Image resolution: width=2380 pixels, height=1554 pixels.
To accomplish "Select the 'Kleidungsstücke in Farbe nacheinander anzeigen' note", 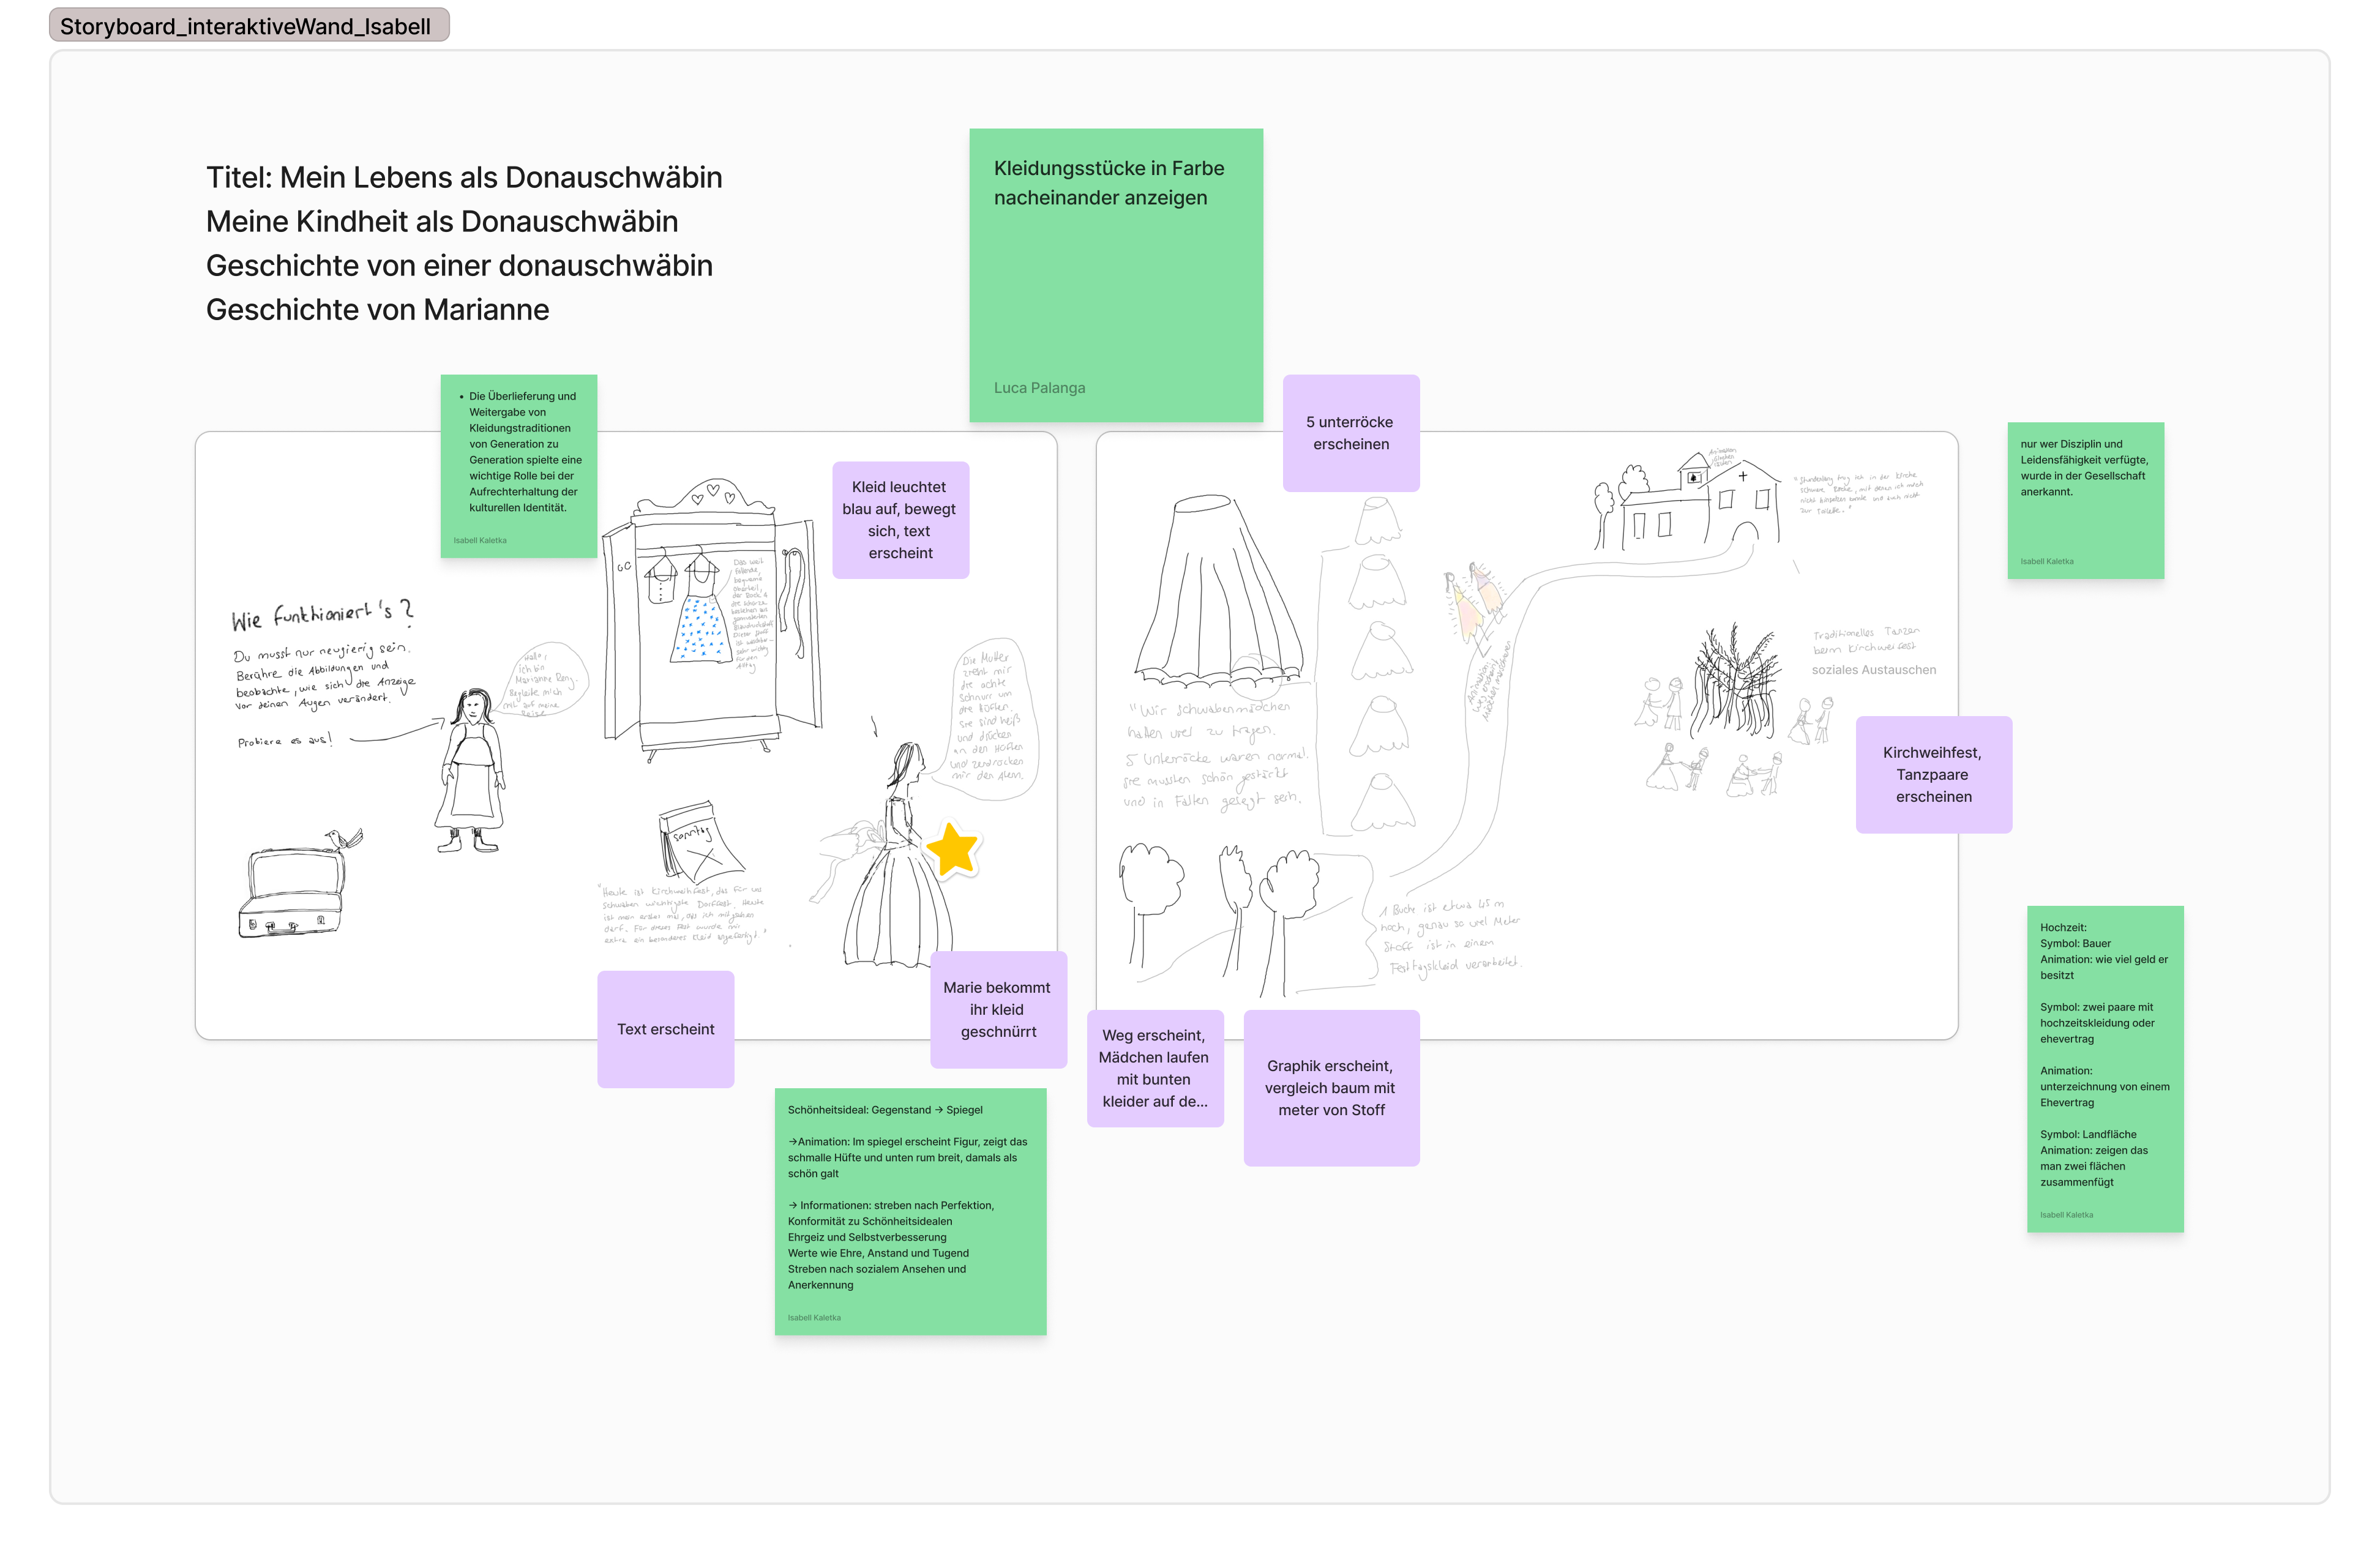I will click(1116, 275).
